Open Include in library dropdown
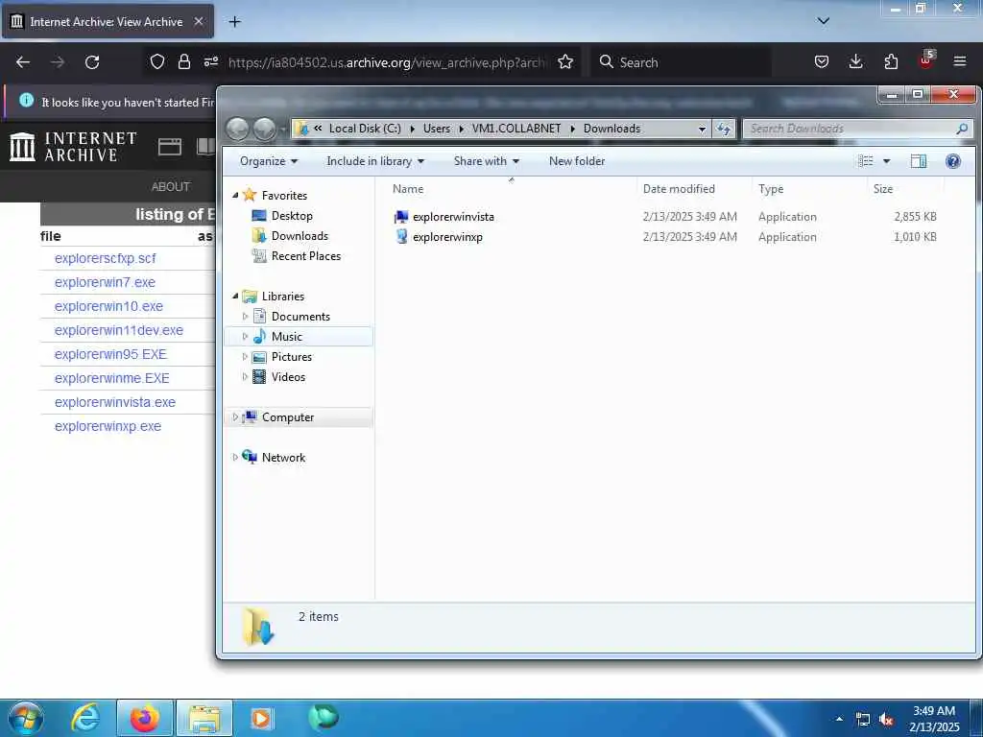The image size is (983, 737). (x=375, y=161)
